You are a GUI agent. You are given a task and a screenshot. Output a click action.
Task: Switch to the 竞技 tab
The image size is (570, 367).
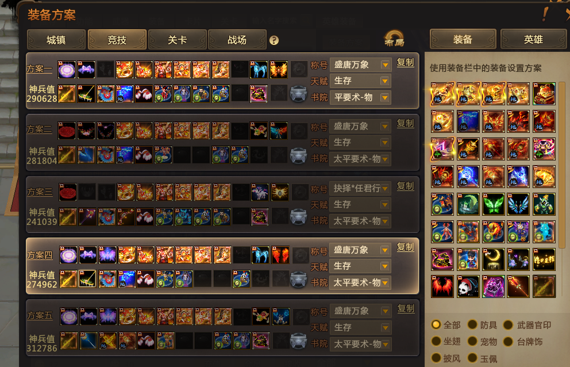click(x=117, y=39)
